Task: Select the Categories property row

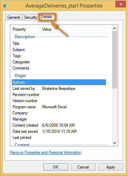Action: pos(59,62)
